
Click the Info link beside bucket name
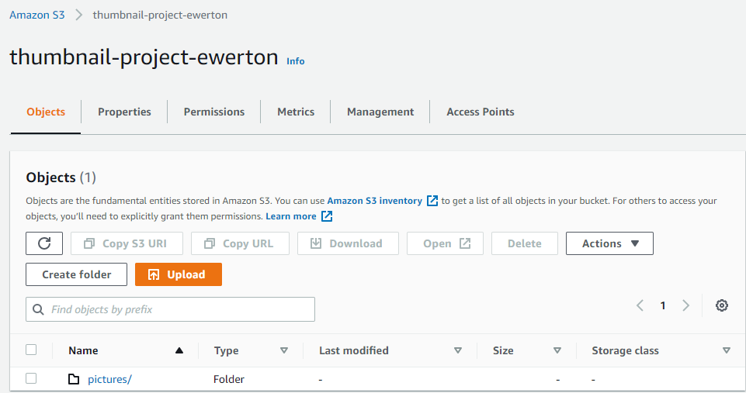coord(296,61)
